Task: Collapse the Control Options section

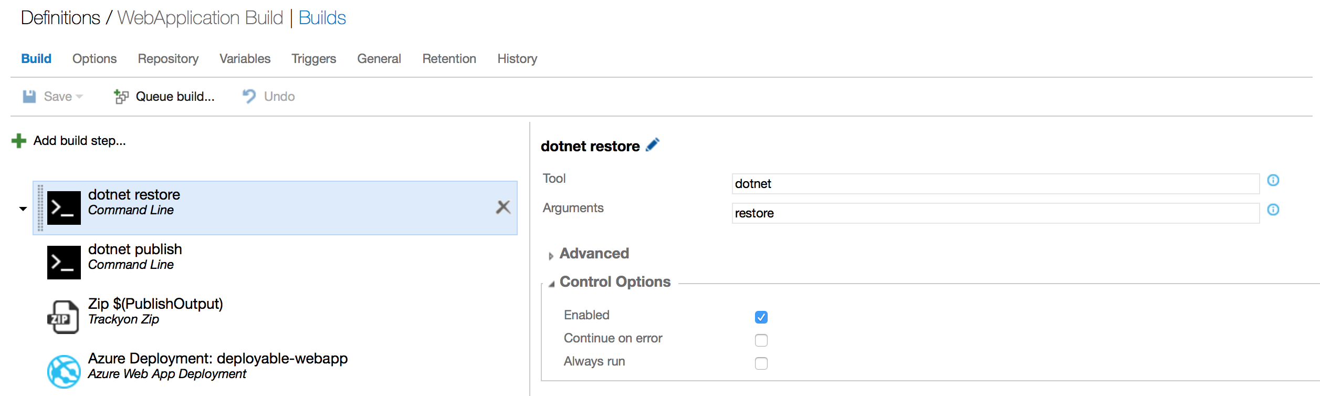Action: tap(551, 284)
